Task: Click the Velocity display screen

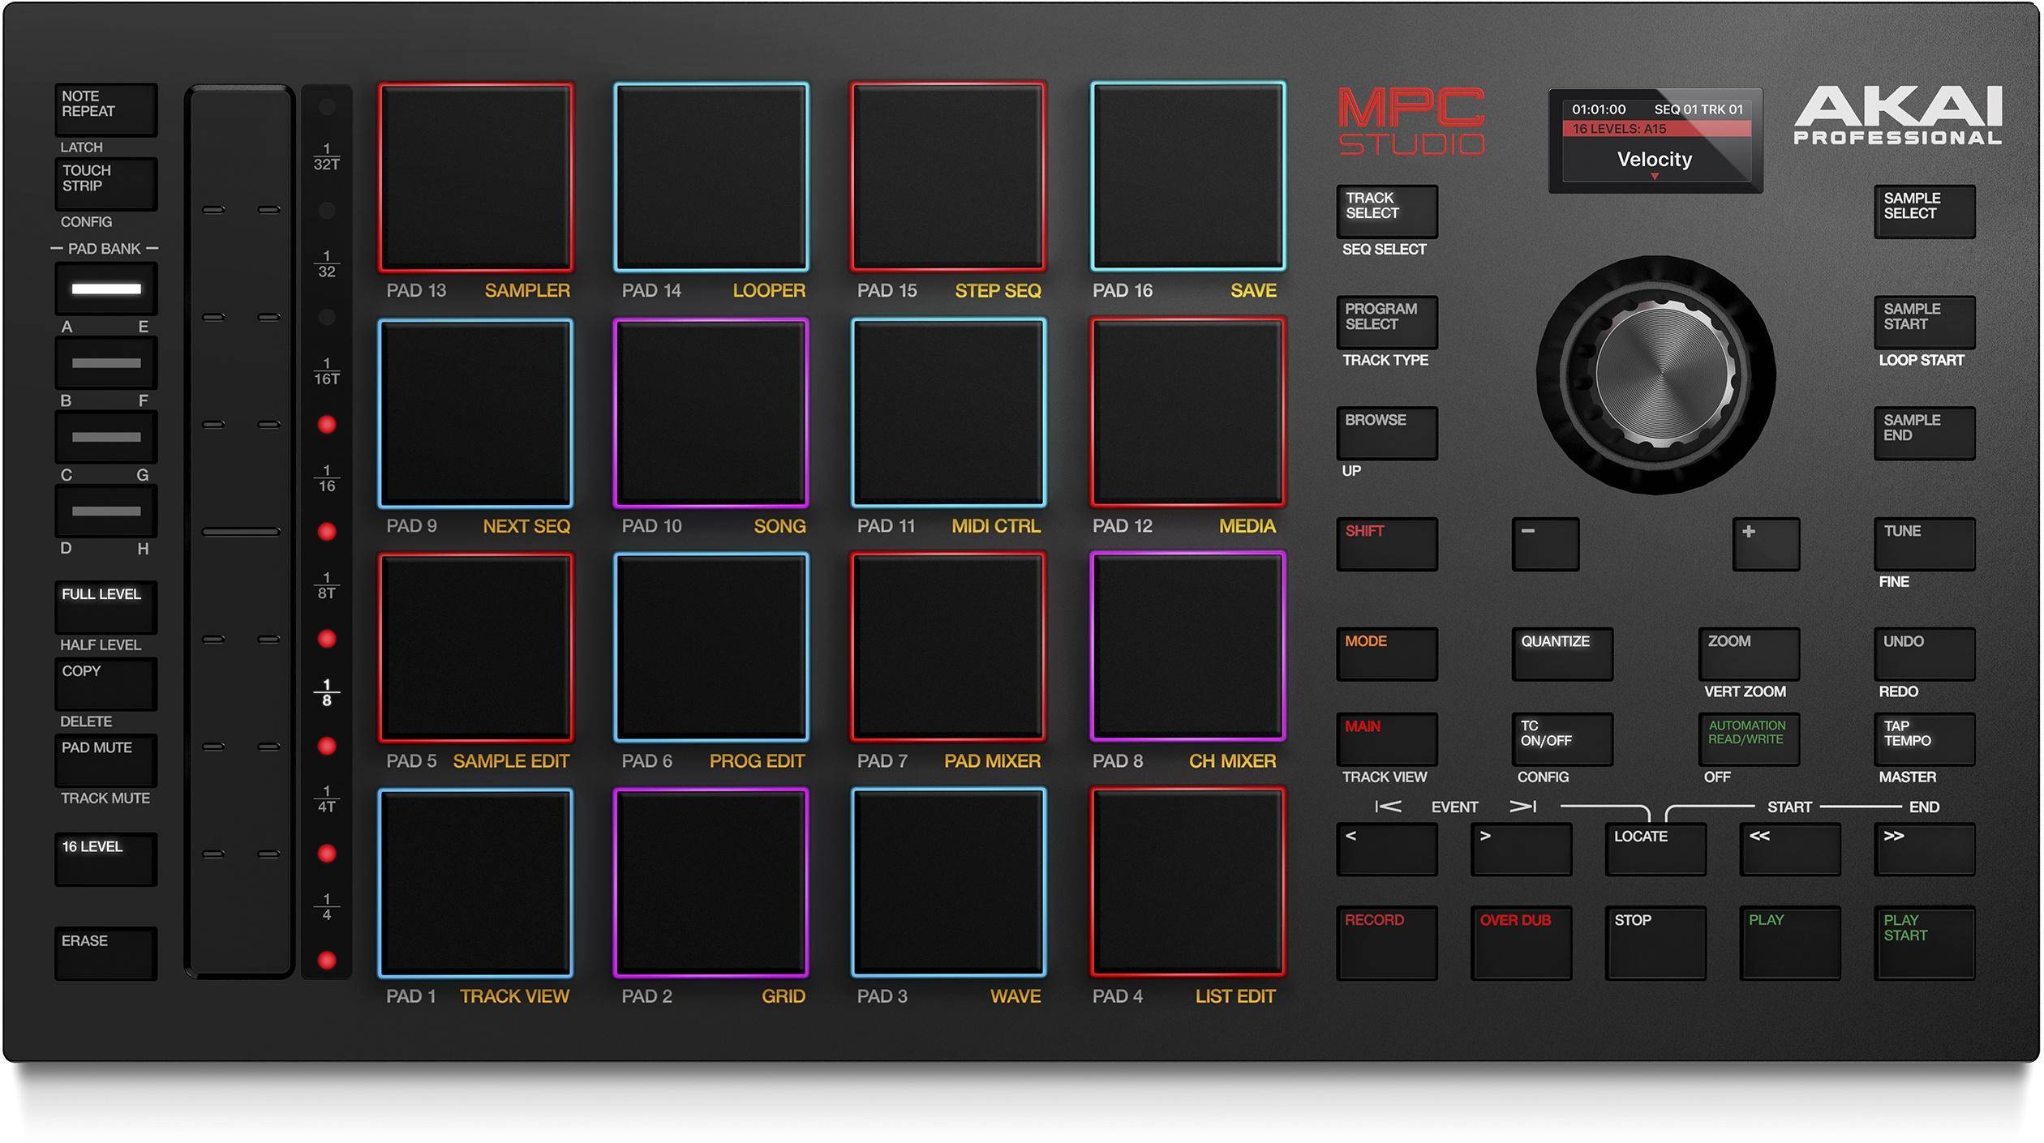Action: 1655,140
